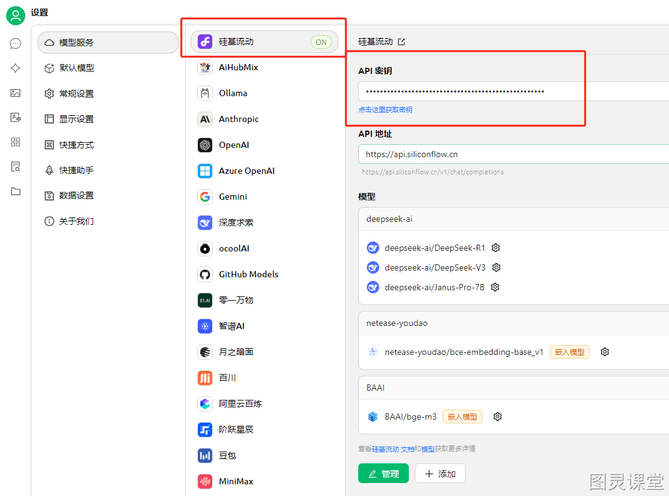
Task: Focus the API 密钥 input field
Action: click(x=514, y=91)
